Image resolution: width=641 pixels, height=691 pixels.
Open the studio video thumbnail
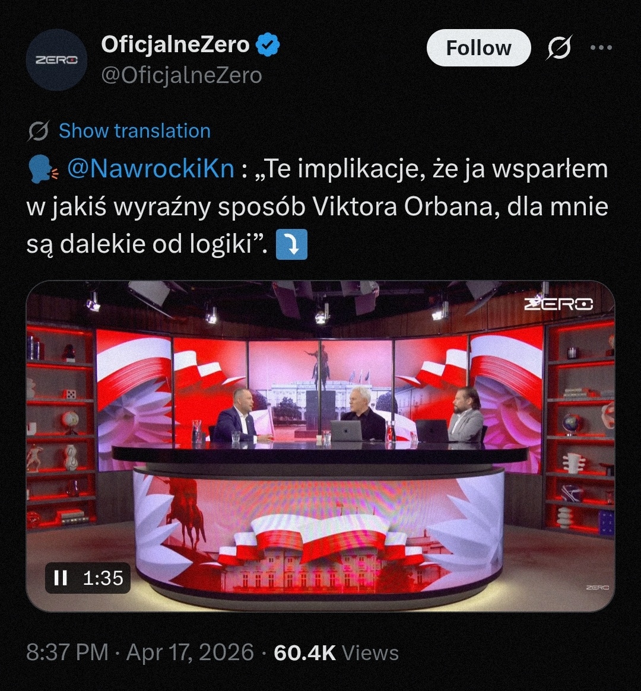(x=320, y=446)
